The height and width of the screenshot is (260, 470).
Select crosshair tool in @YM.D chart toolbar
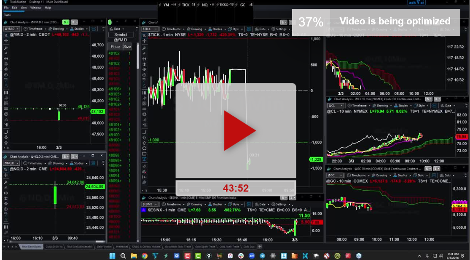(x=6, y=41)
